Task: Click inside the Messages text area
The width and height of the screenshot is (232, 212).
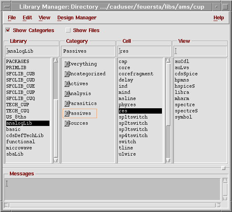Action: pyautogui.click(x=112, y=189)
